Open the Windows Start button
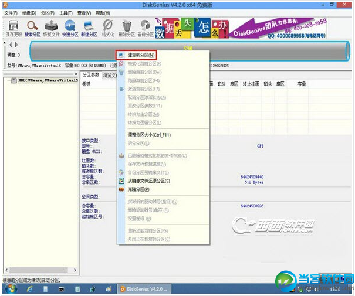 pos(11,289)
